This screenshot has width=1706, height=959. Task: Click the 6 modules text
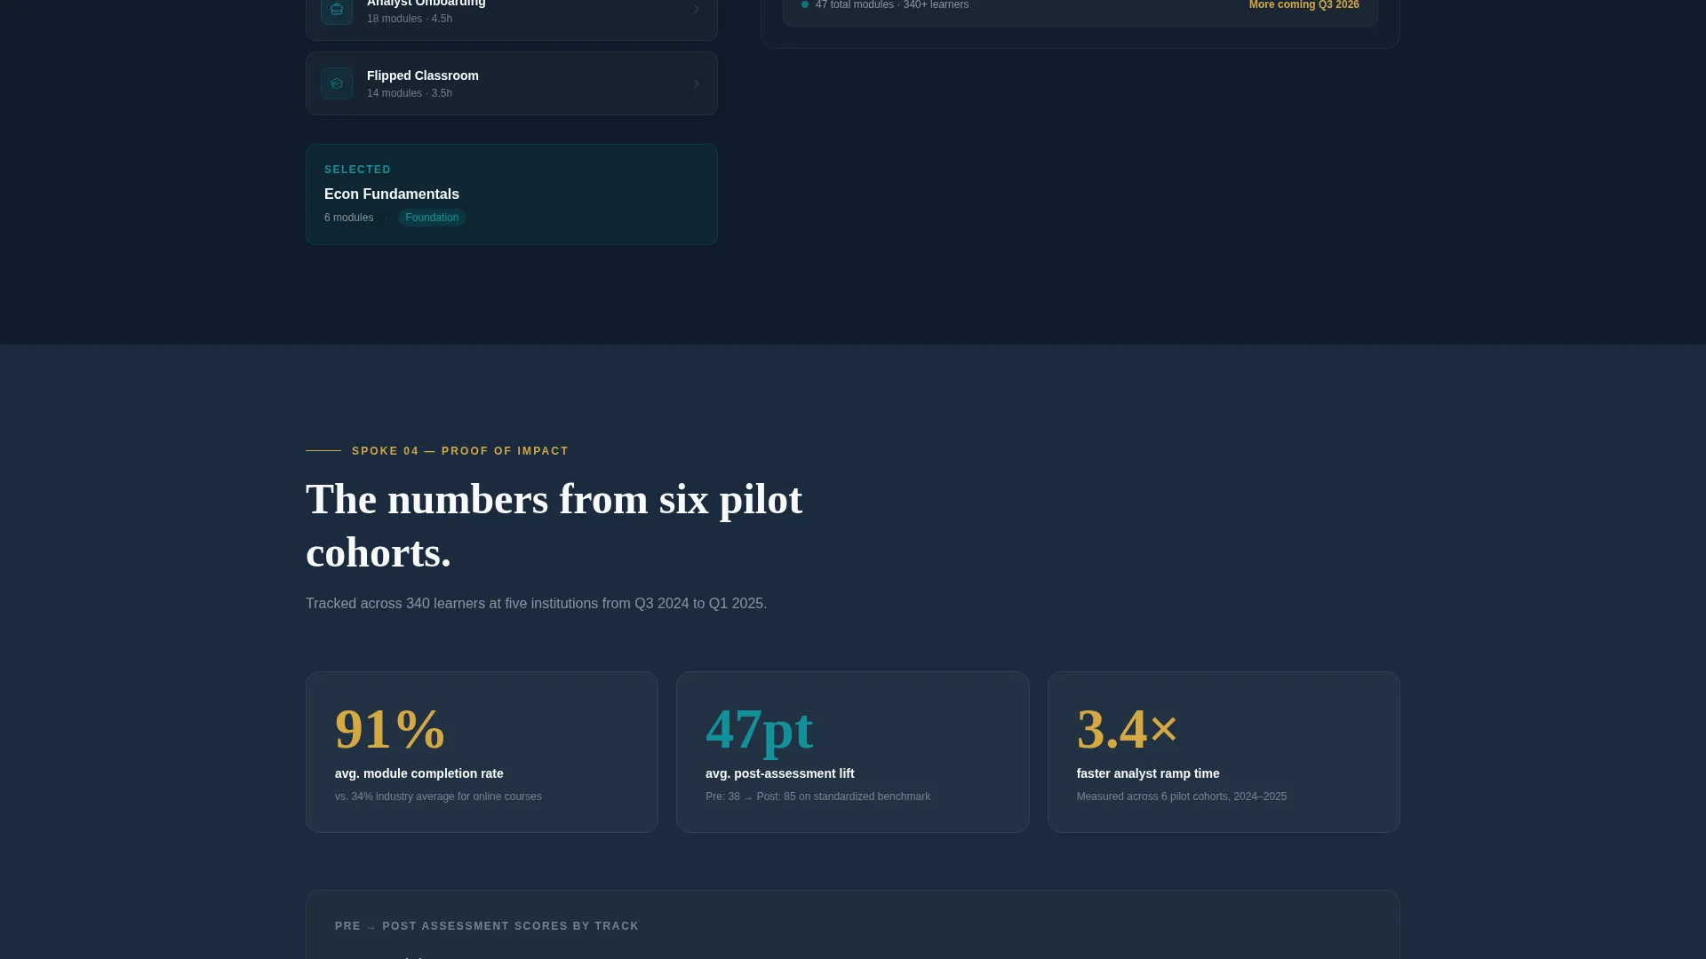pos(349,218)
